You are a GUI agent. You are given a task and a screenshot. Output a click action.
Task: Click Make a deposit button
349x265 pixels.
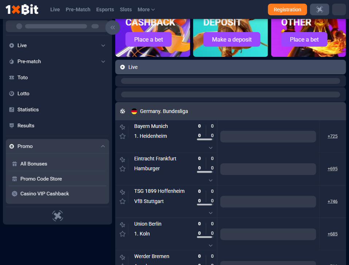pyautogui.click(x=232, y=39)
